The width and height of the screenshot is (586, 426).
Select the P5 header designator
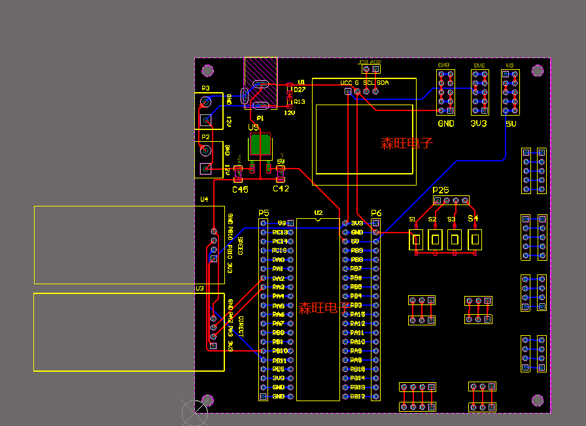[x=264, y=213]
